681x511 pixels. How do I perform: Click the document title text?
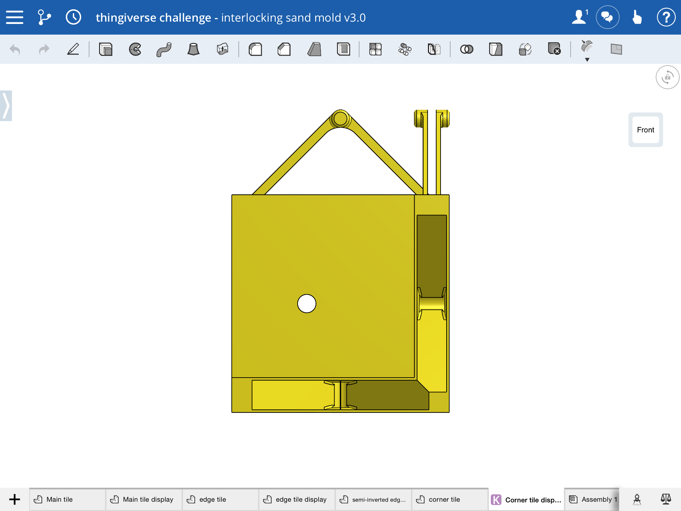click(231, 17)
